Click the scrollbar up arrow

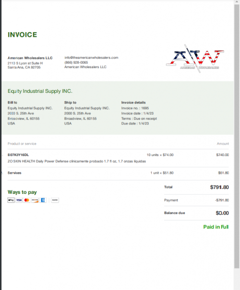point(237,2)
